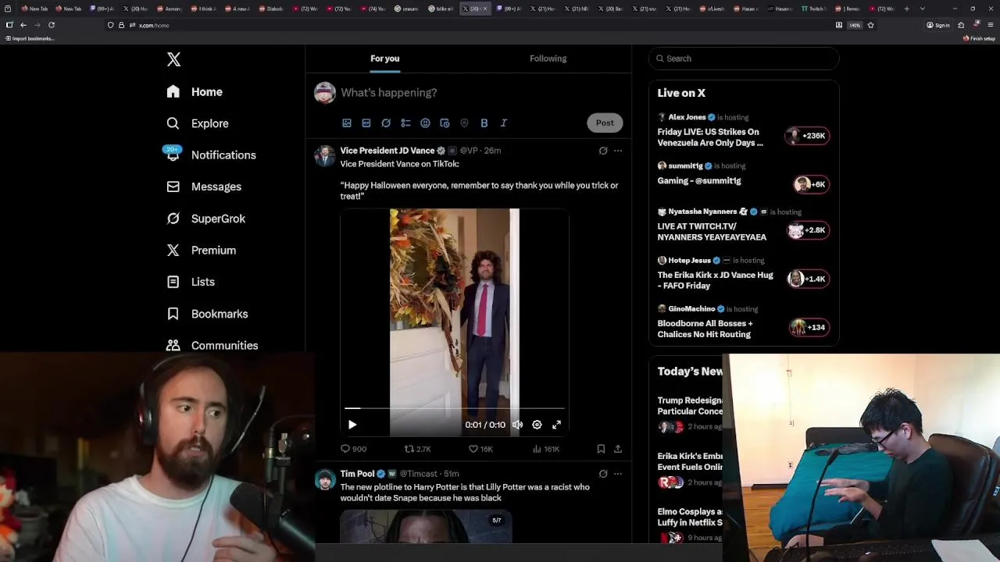Schedule the post using calendar icon
The image size is (1000, 562).
click(445, 123)
